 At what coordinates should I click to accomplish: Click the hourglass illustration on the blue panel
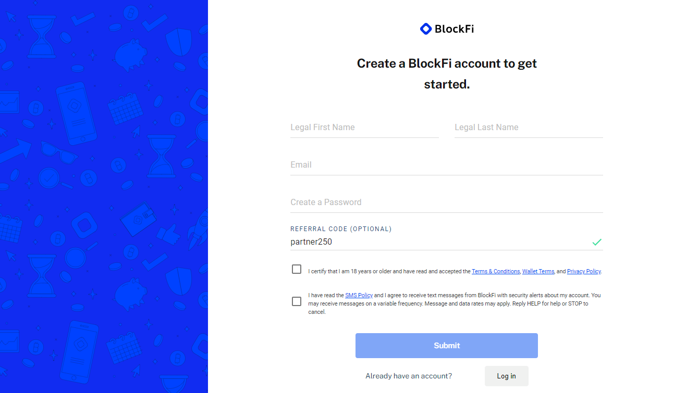pyautogui.click(x=41, y=36)
